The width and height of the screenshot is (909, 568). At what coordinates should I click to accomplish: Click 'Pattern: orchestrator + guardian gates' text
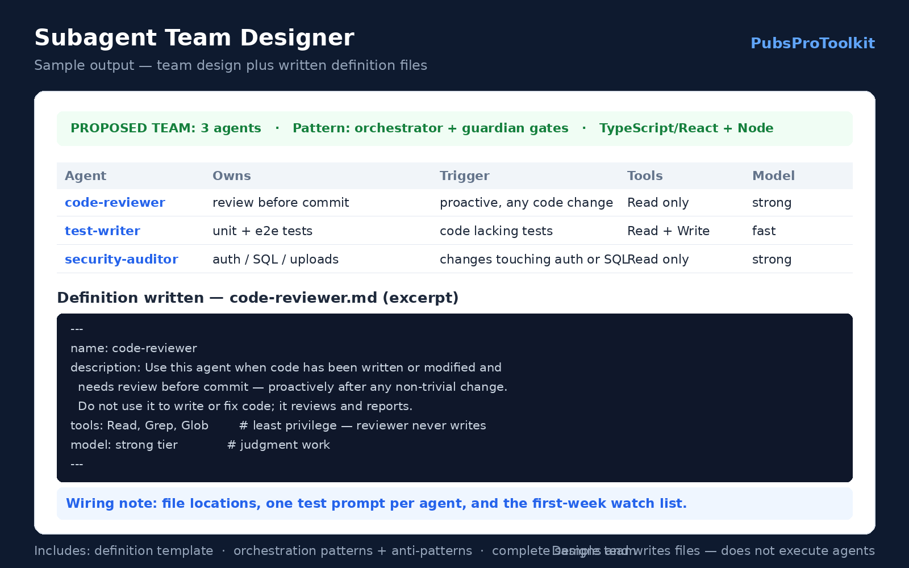(x=431, y=128)
